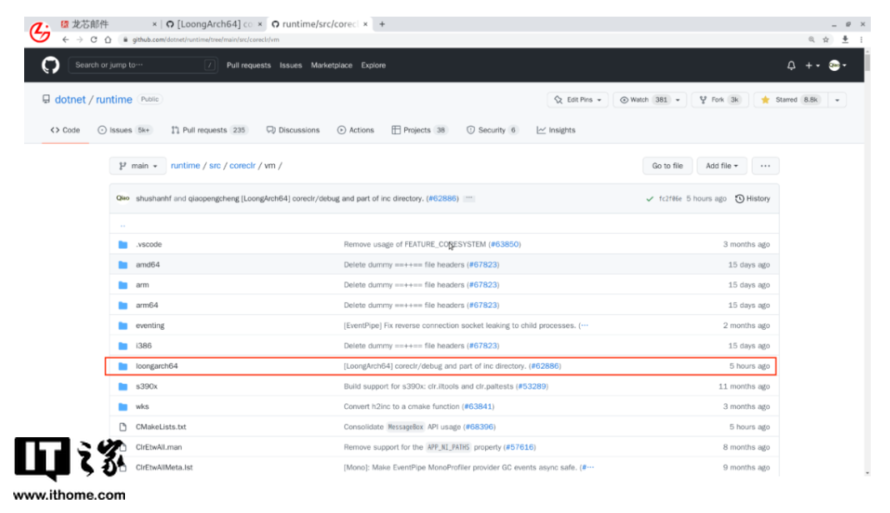This screenshot has width=890, height=513.
Task: Click the GitHub octocat home logo
Action: point(50,65)
